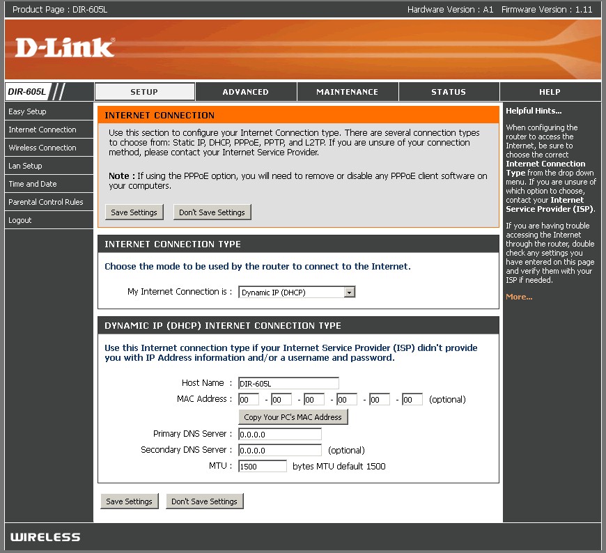Screen dimensions: 606x553
Task: Click the More... link in Helpful Hints
Action: coord(519,297)
